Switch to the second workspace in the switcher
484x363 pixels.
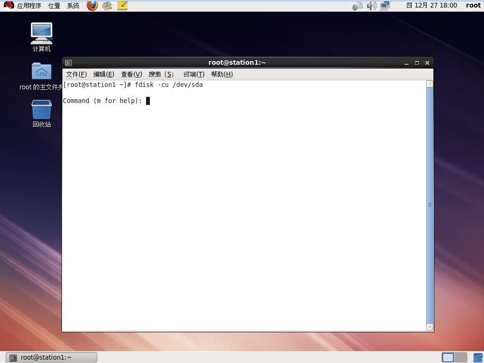[x=461, y=357]
